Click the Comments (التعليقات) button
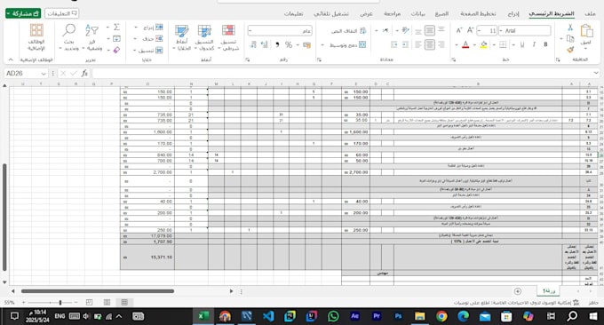 61,13
